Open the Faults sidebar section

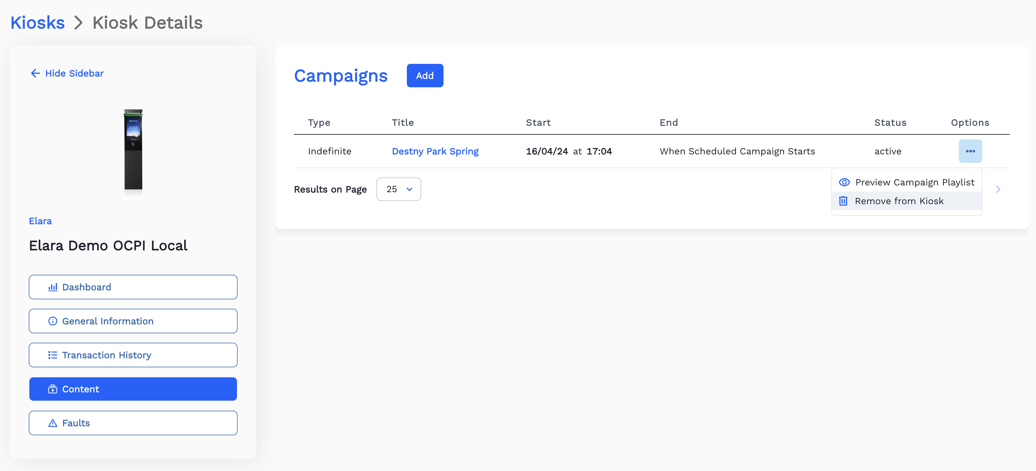click(133, 423)
